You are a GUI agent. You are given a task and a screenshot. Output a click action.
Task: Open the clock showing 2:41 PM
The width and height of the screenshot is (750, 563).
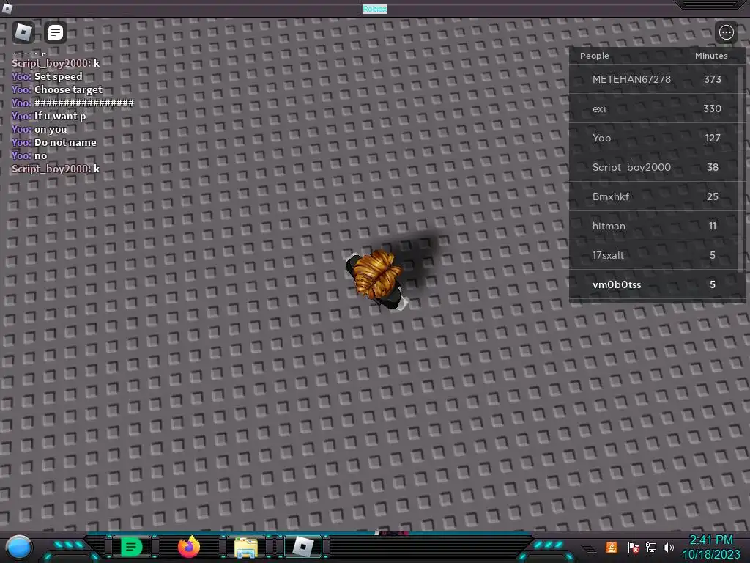coord(710,547)
